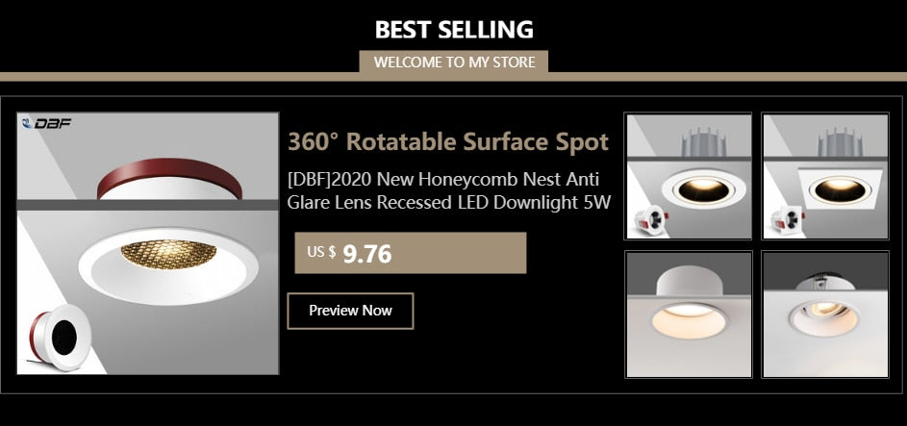Click the Preview Now button
The width and height of the screenshot is (907, 426).
click(x=350, y=311)
